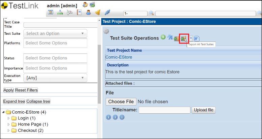Viewport: 262px width, 139px height.
Task: Open the Test Suite dropdown filter
Action: [55, 33]
